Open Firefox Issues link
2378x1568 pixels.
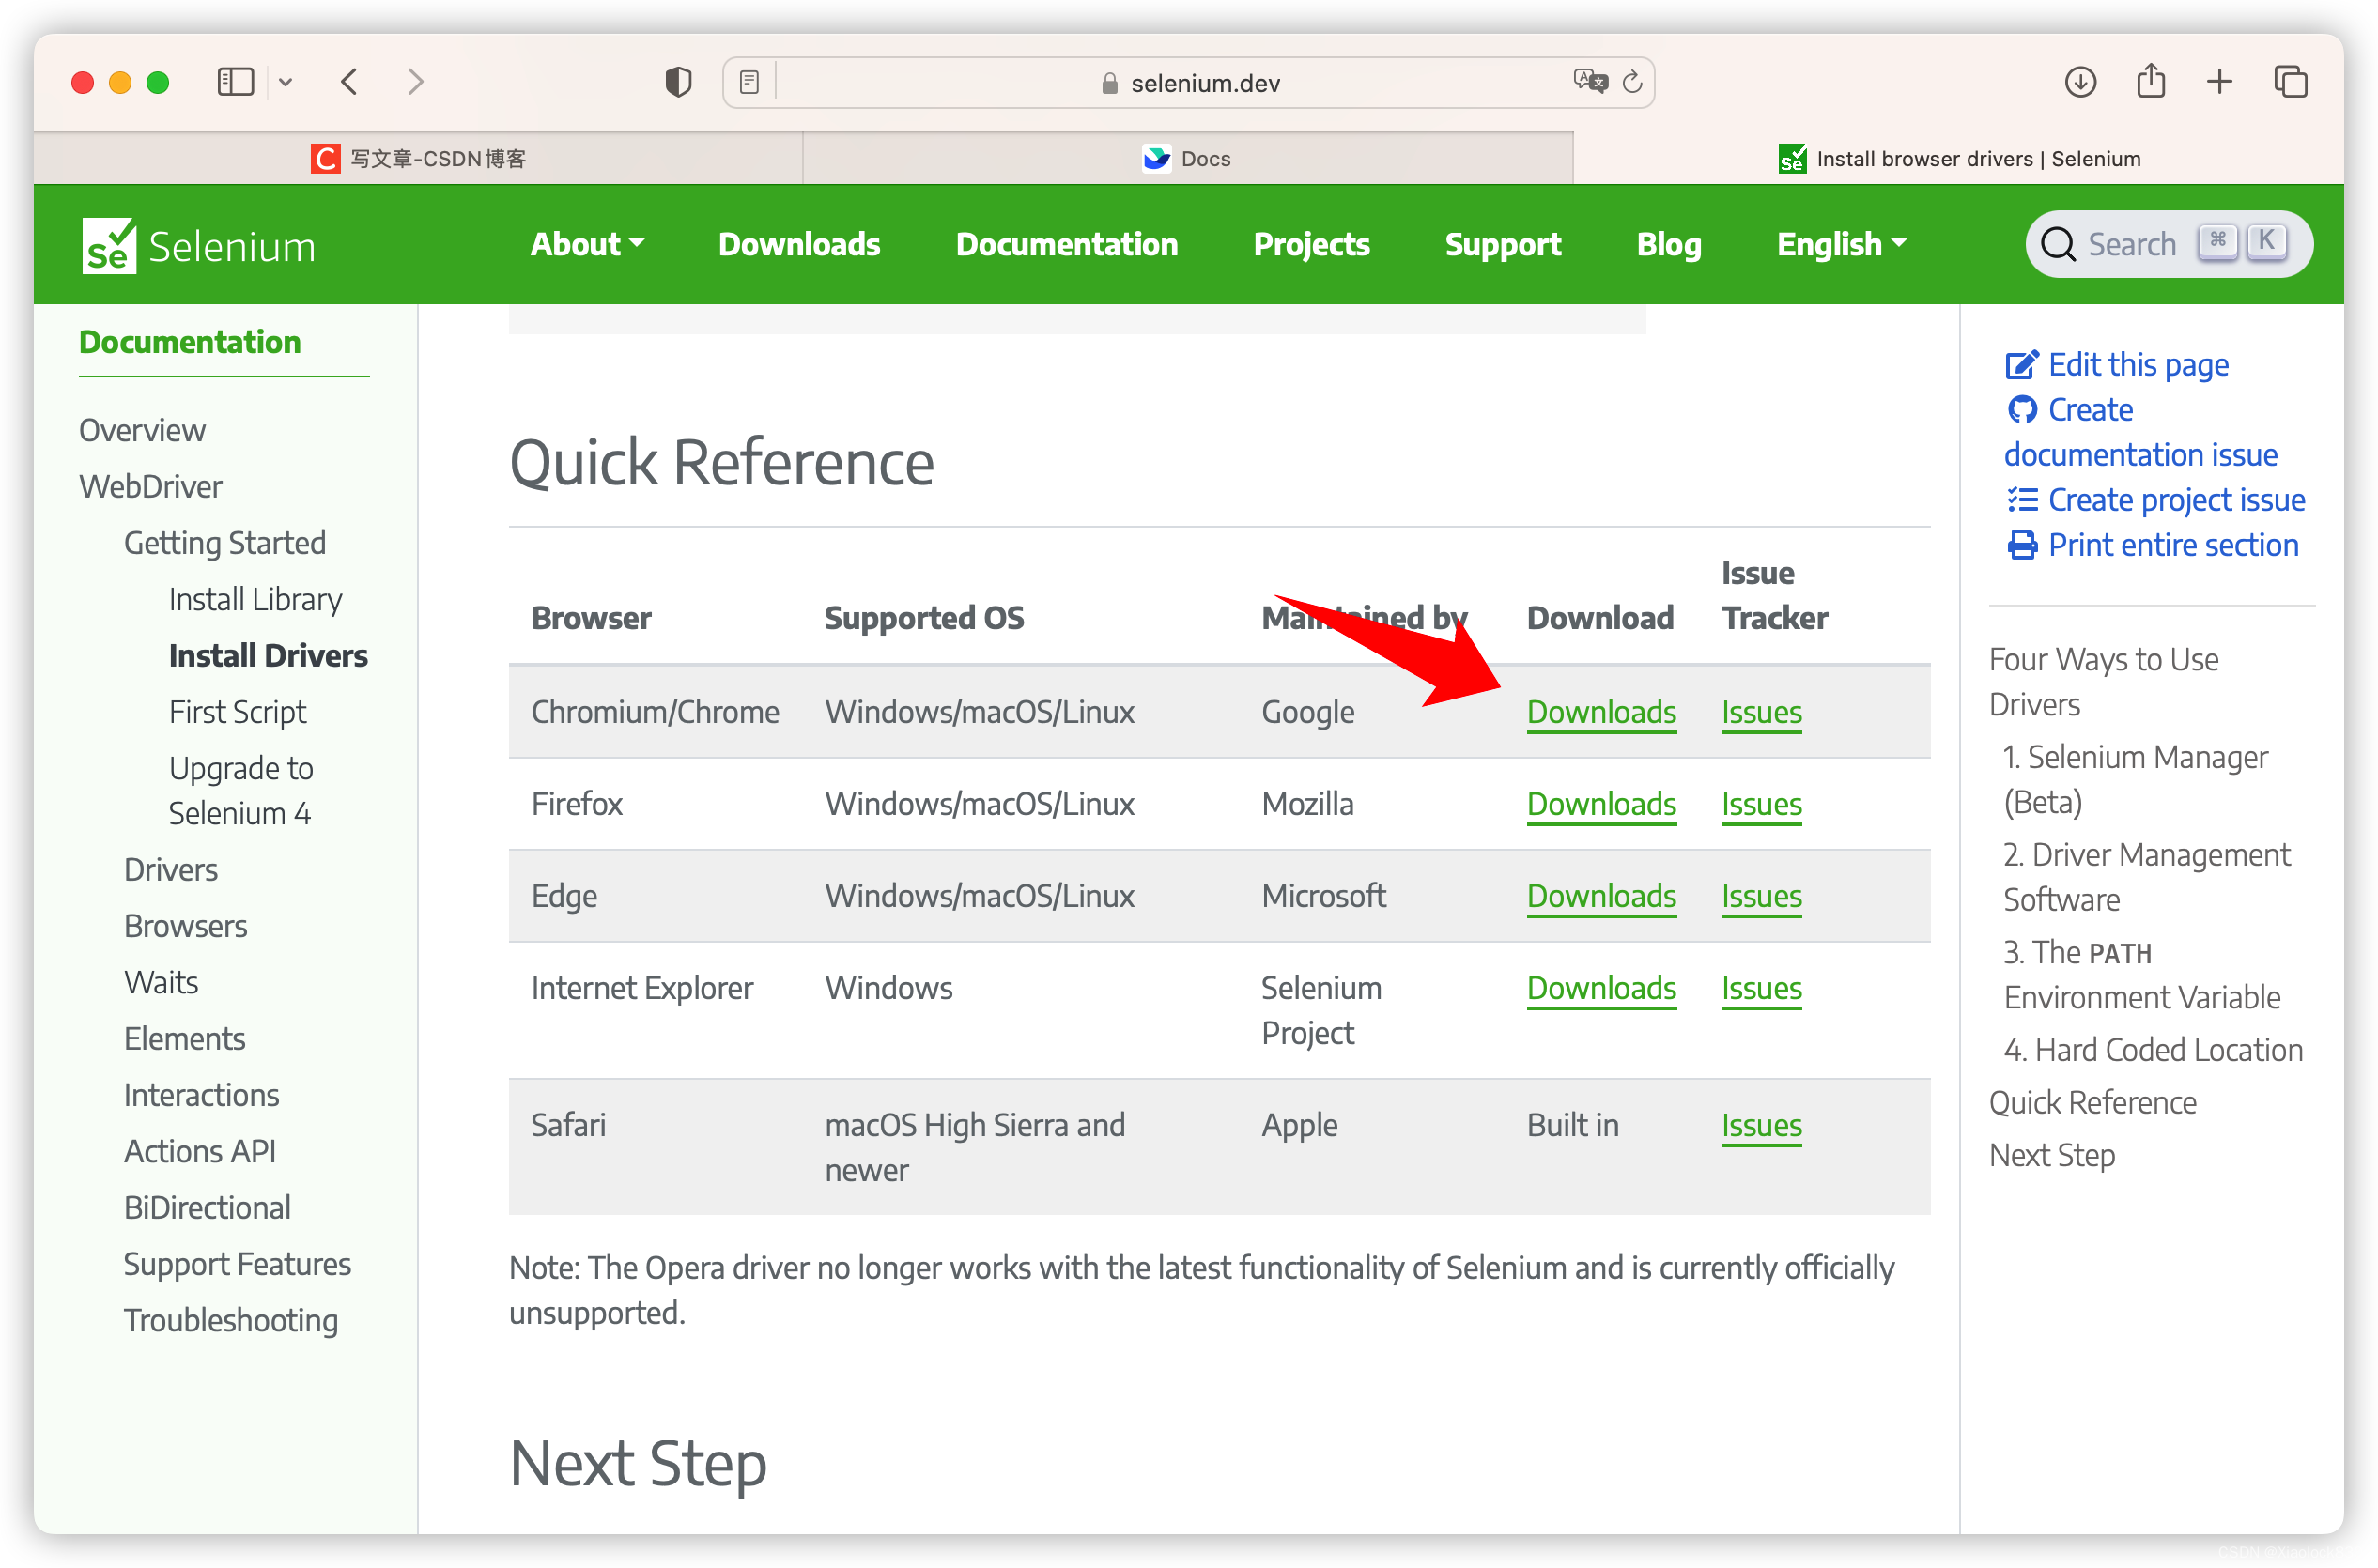pos(1761,804)
